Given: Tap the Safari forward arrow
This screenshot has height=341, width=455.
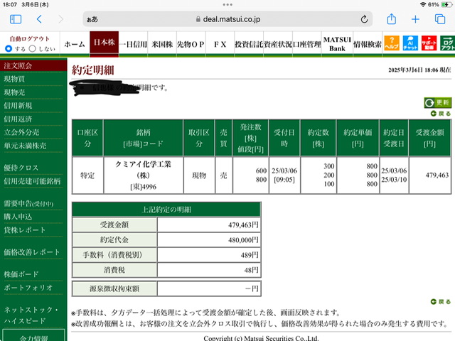Looking at the screenshot, I should tap(60, 19).
